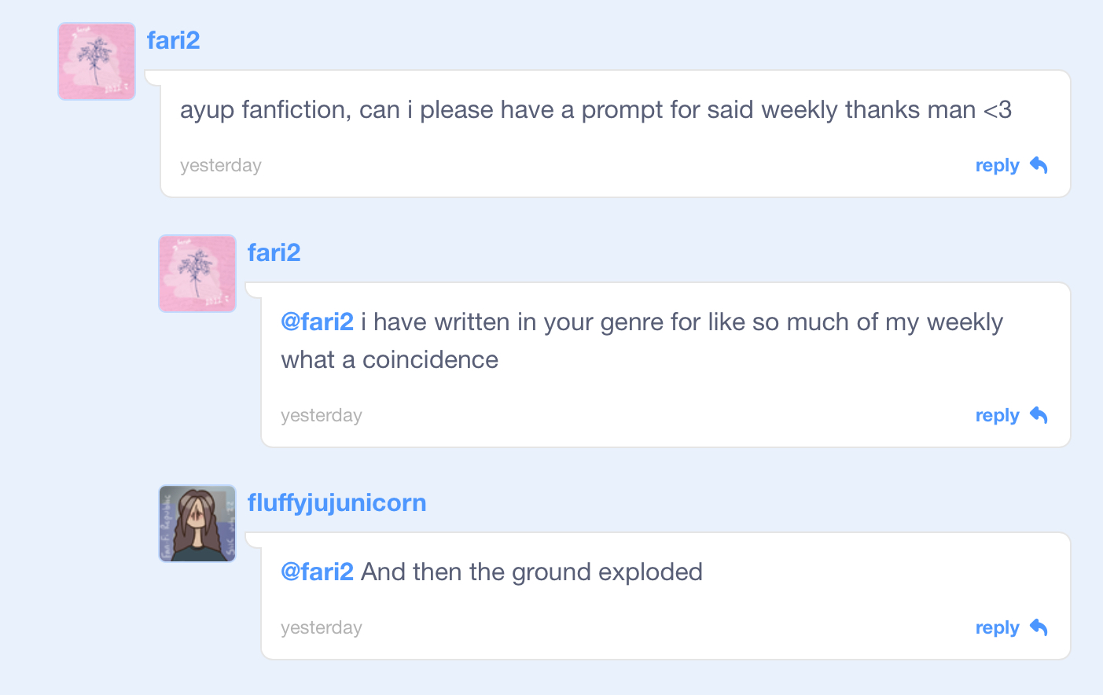Image resolution: width=1103 pixels, height=695 pixels.
Task: Click the reply text on the coincidence comment
Action: pos(997,416)
